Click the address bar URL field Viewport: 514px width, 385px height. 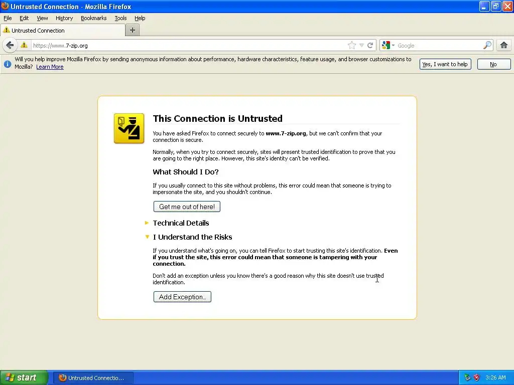coord(189,46)
